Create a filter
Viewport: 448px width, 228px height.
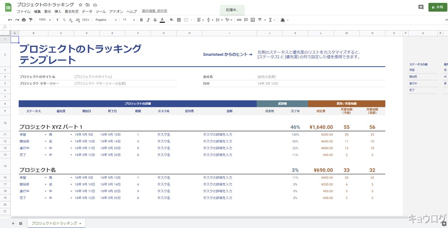click(x=260, y=20)
